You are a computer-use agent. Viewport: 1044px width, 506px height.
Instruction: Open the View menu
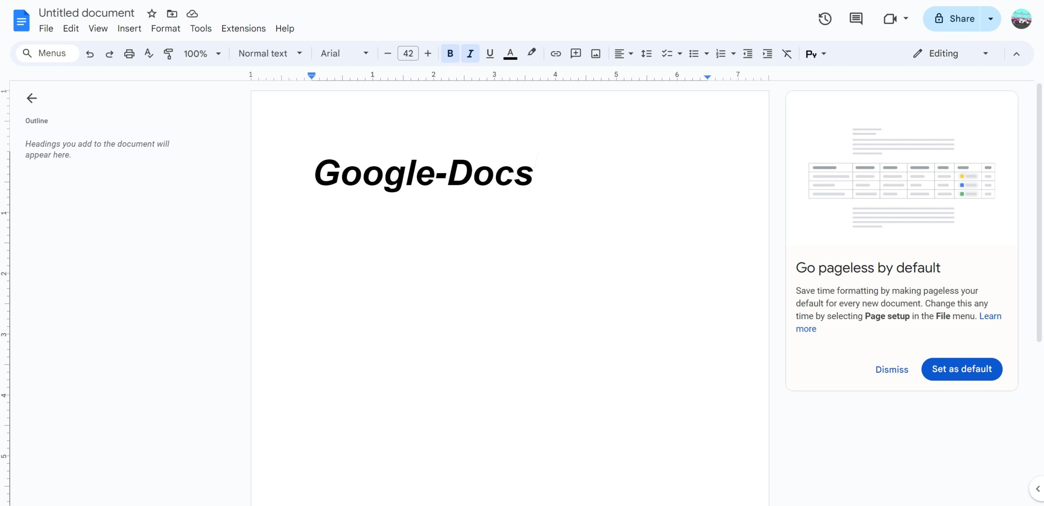pyautogui.click(x=98, y=29)
